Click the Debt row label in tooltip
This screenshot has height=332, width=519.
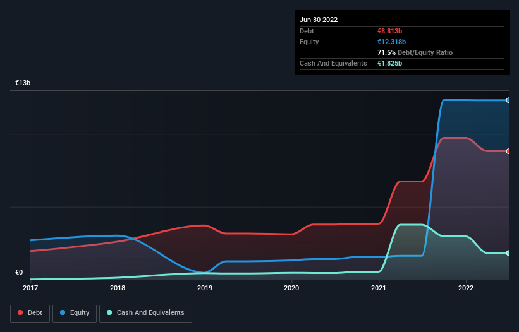pos(307,31)
